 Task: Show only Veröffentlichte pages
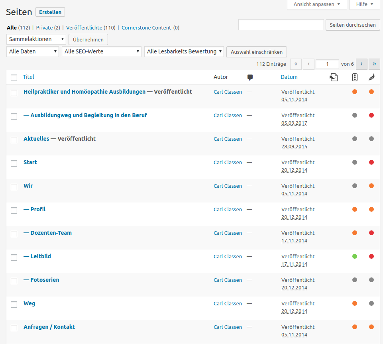84,28
